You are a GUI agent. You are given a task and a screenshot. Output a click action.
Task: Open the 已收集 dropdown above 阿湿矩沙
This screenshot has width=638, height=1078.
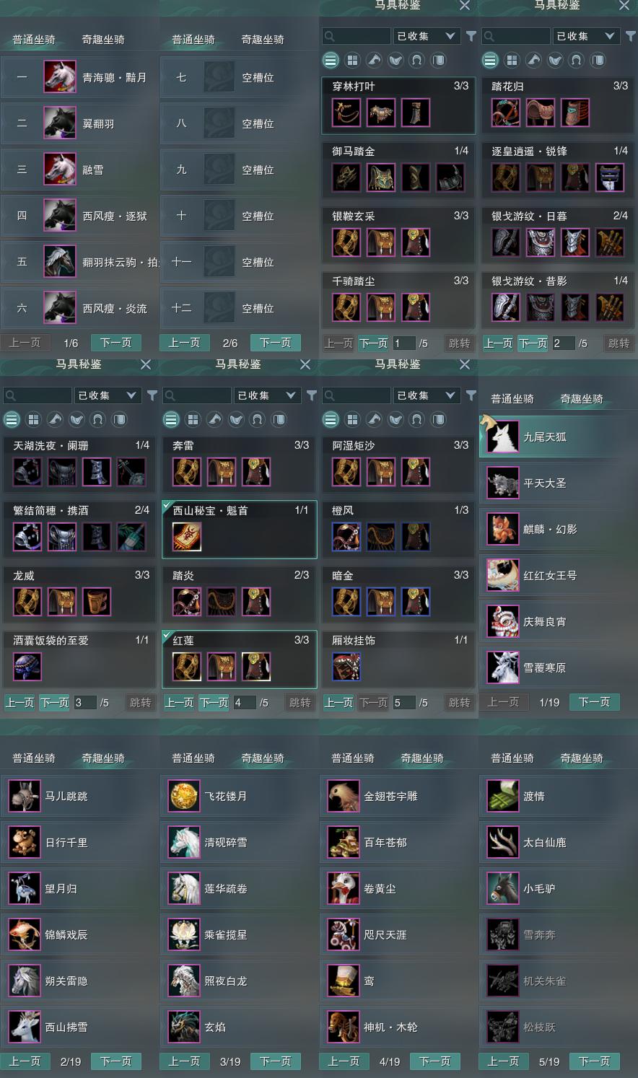coord(427,395)
